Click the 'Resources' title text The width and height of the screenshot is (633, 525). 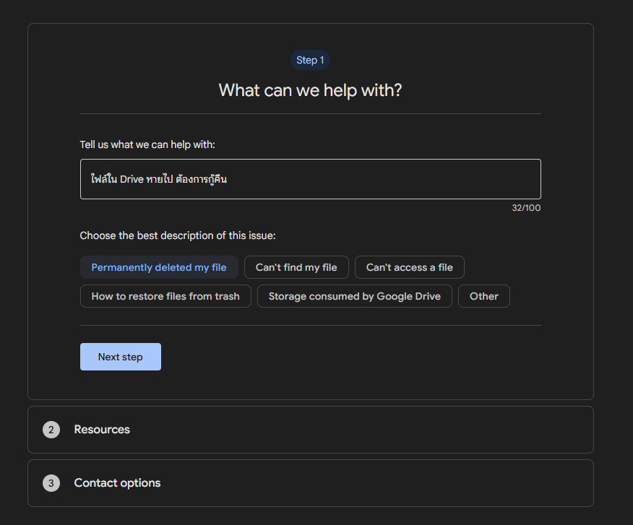pyautogui.click(x=102, y=430)
